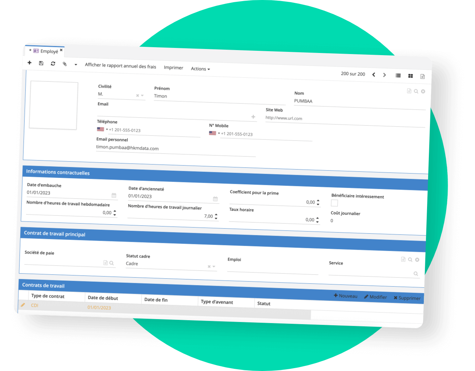Open Société de paie document icon

[x=106, y=263]
